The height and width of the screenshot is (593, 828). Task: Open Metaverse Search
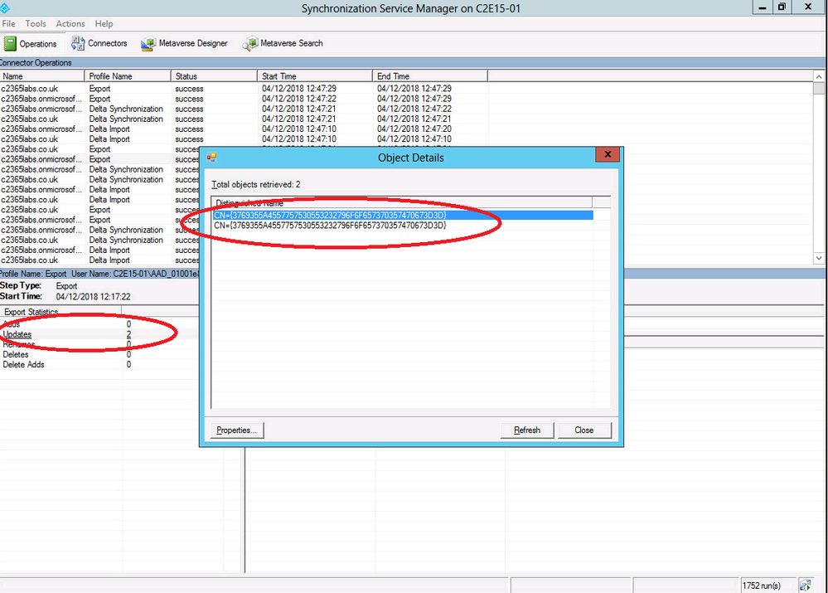click(x=283, y=43)
